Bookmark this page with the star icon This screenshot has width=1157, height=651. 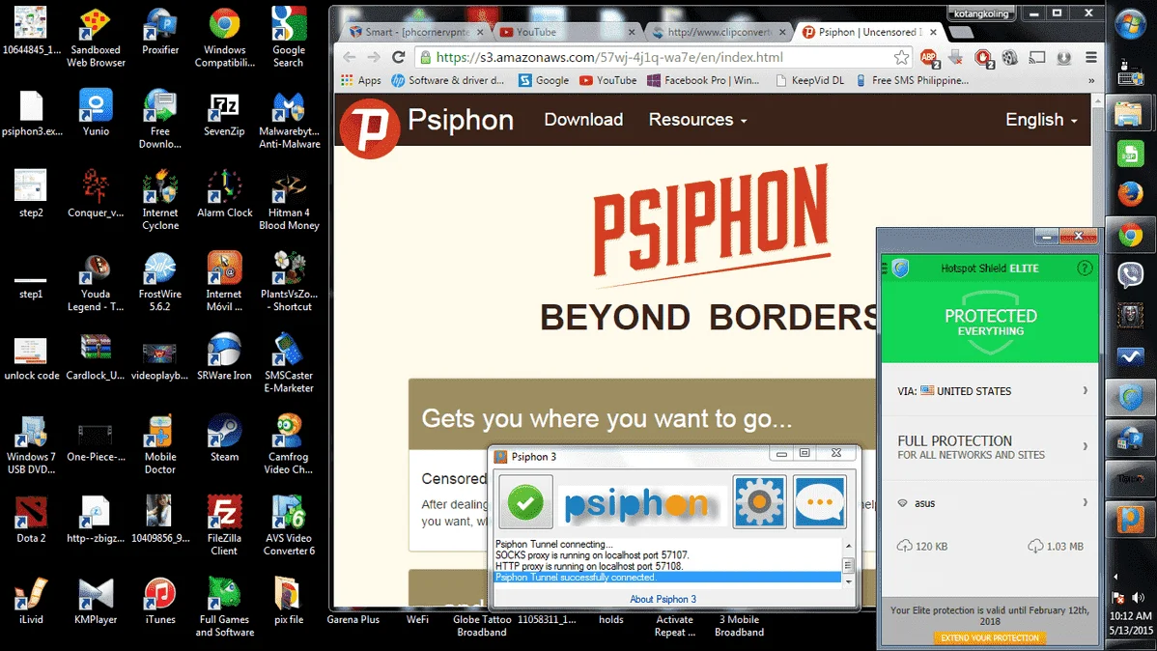point(901,57)
